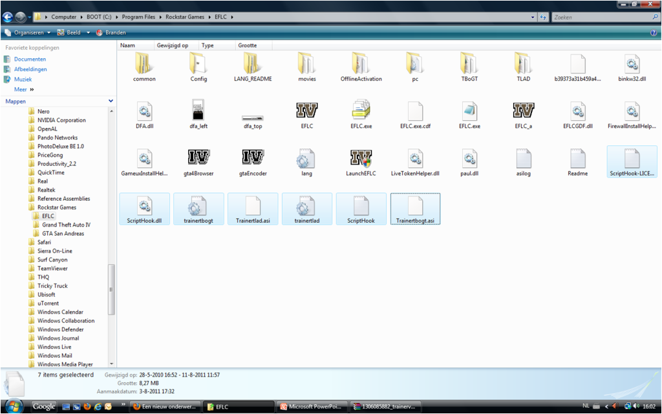Open the movies folder

pos(306,67)
